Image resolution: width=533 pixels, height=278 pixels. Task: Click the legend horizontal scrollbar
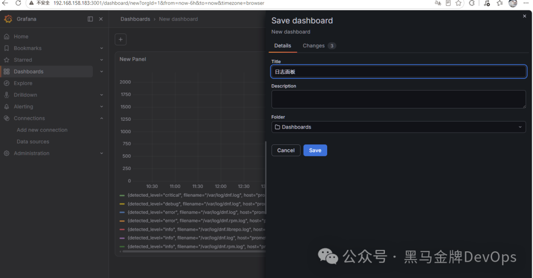point(194,251)
